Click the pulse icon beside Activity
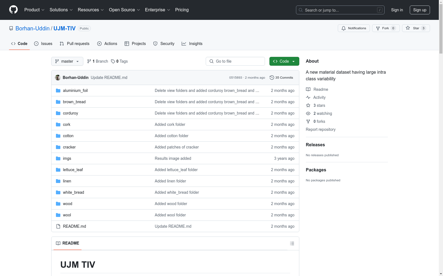Screen dimensions: 443x276 308,97
